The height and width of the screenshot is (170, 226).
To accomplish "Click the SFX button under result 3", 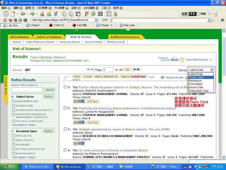I will point(79,143).
